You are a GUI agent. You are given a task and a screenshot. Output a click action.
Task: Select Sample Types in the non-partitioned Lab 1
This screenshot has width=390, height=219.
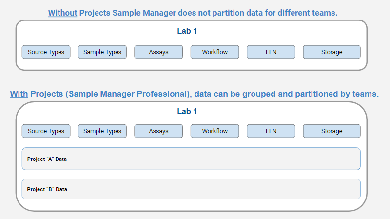coord(102,52)
